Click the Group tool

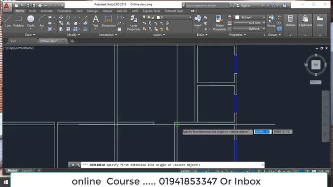coord(271,21)
